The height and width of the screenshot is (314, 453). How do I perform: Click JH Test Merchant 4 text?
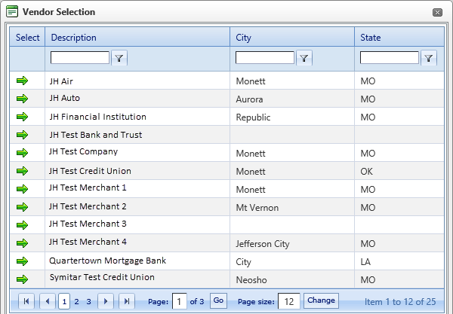88,242
